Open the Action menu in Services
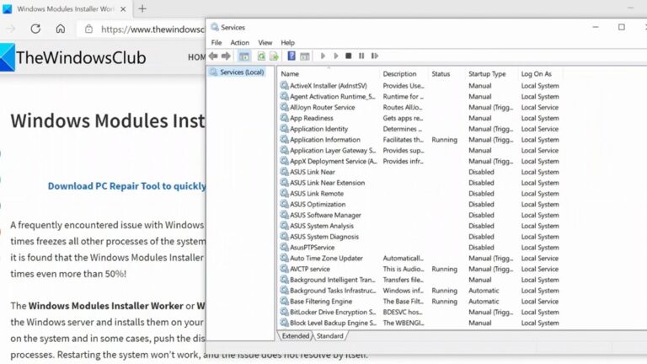Image resolution: width=647 pixels, height=364 pixels. 240,42
